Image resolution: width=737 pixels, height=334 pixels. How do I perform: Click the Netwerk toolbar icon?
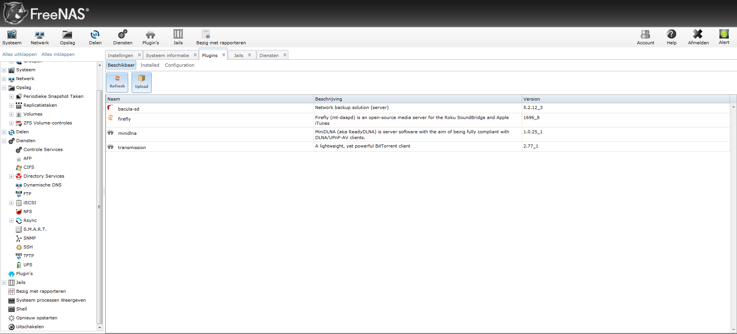[x=40, y=37]
